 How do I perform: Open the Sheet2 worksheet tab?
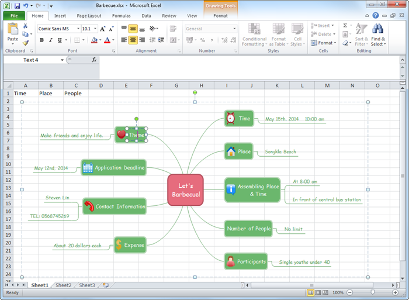pyautogui.click(x=63, y=285)
